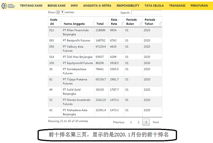Sort by Periode Tahun column icon

click(160, 24)
